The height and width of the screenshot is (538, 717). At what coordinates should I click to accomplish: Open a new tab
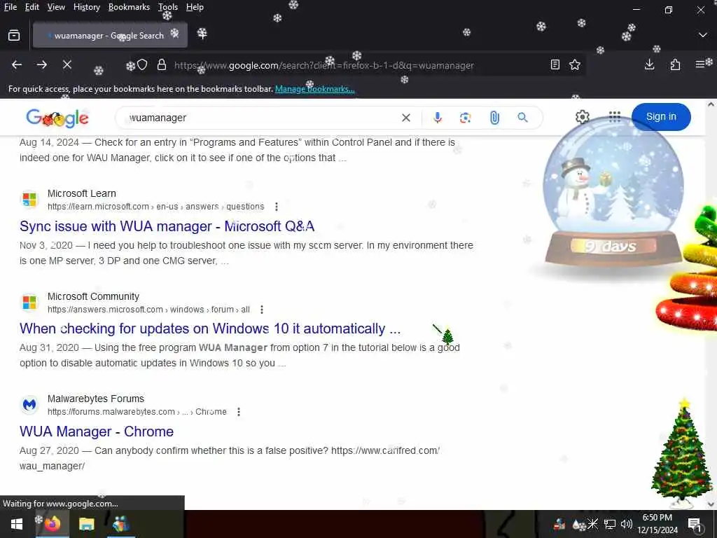(202, 34)
